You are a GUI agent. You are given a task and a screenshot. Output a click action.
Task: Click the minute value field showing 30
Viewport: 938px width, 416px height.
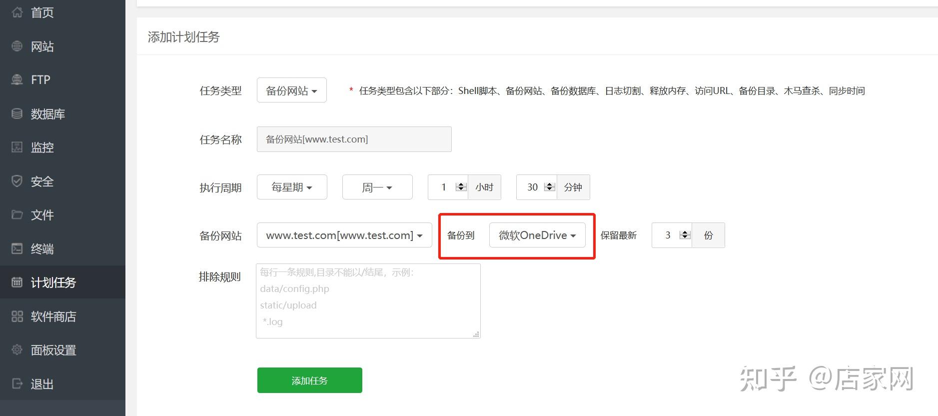coord(536,187)
